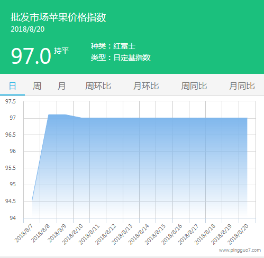
Task: Click the 种类：红富士 label
Action: (x=113, y=46)
